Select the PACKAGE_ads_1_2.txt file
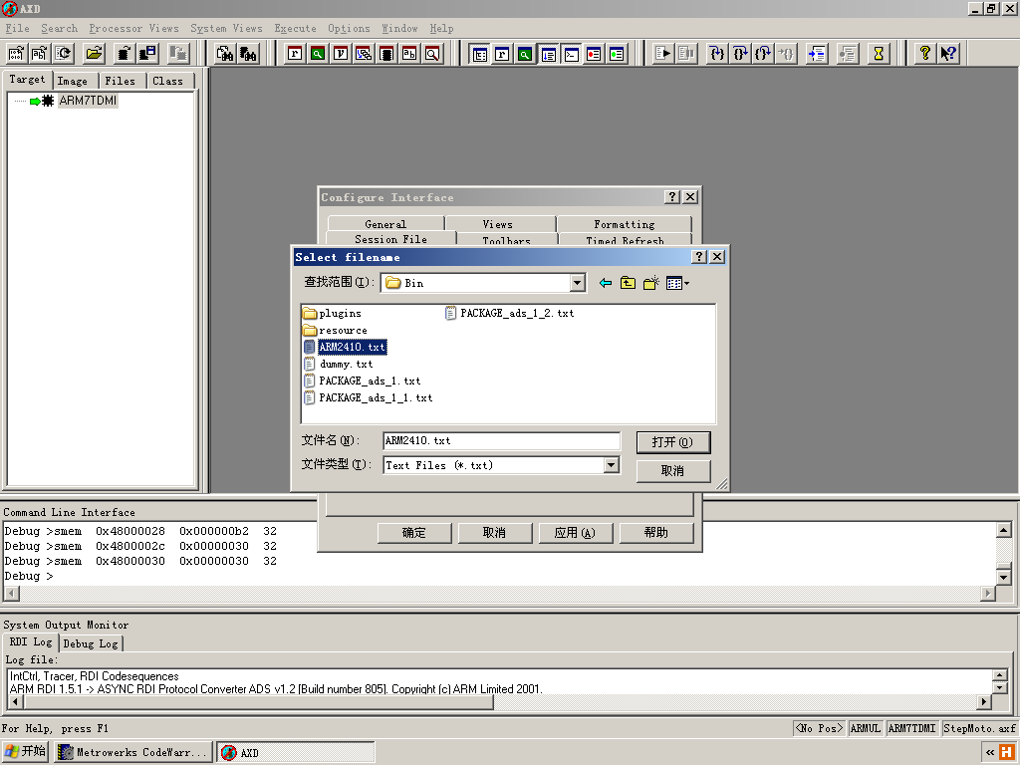 [510, 314]
